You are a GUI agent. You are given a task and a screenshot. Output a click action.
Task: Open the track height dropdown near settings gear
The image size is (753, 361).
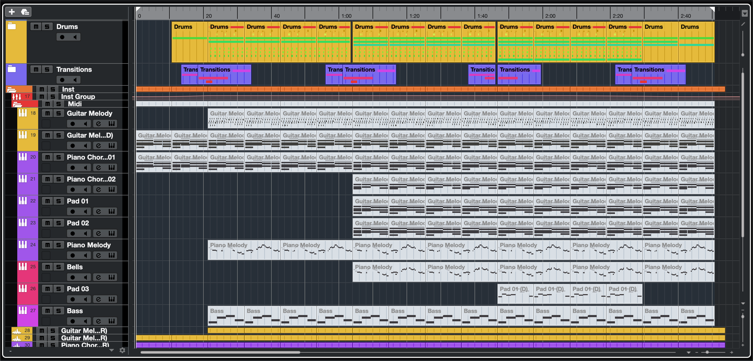(111, 350)
